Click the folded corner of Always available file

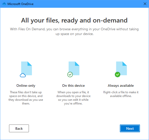click(x=125, y=63)
